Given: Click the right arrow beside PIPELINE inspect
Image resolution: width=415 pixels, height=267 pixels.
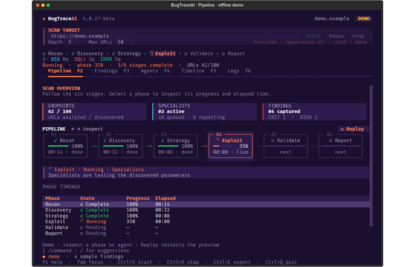Looking at the screenshot, I should click(x=79, y=129).
